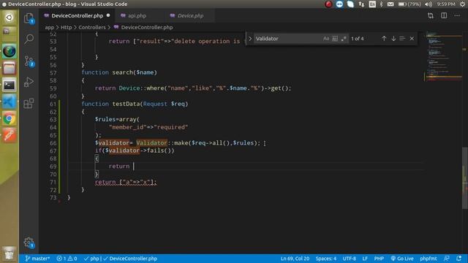The height and width of the screenshot is (263, 468).
Task: Click the feedback icon in status bar
Action: coord(447,259)
